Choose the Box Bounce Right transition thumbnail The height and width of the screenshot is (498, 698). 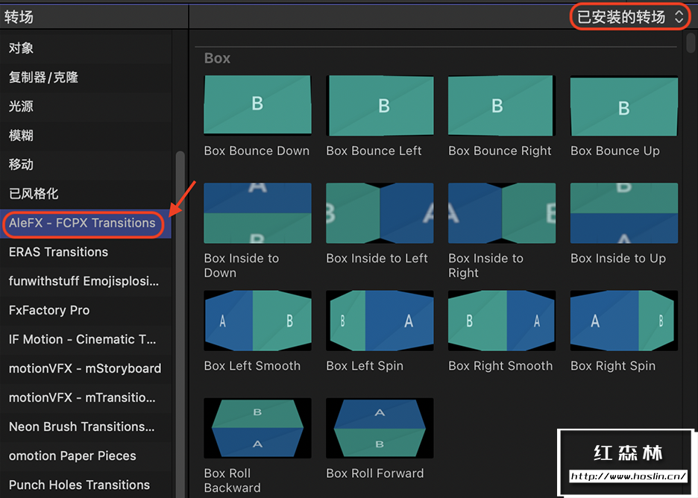click(502, 105)
